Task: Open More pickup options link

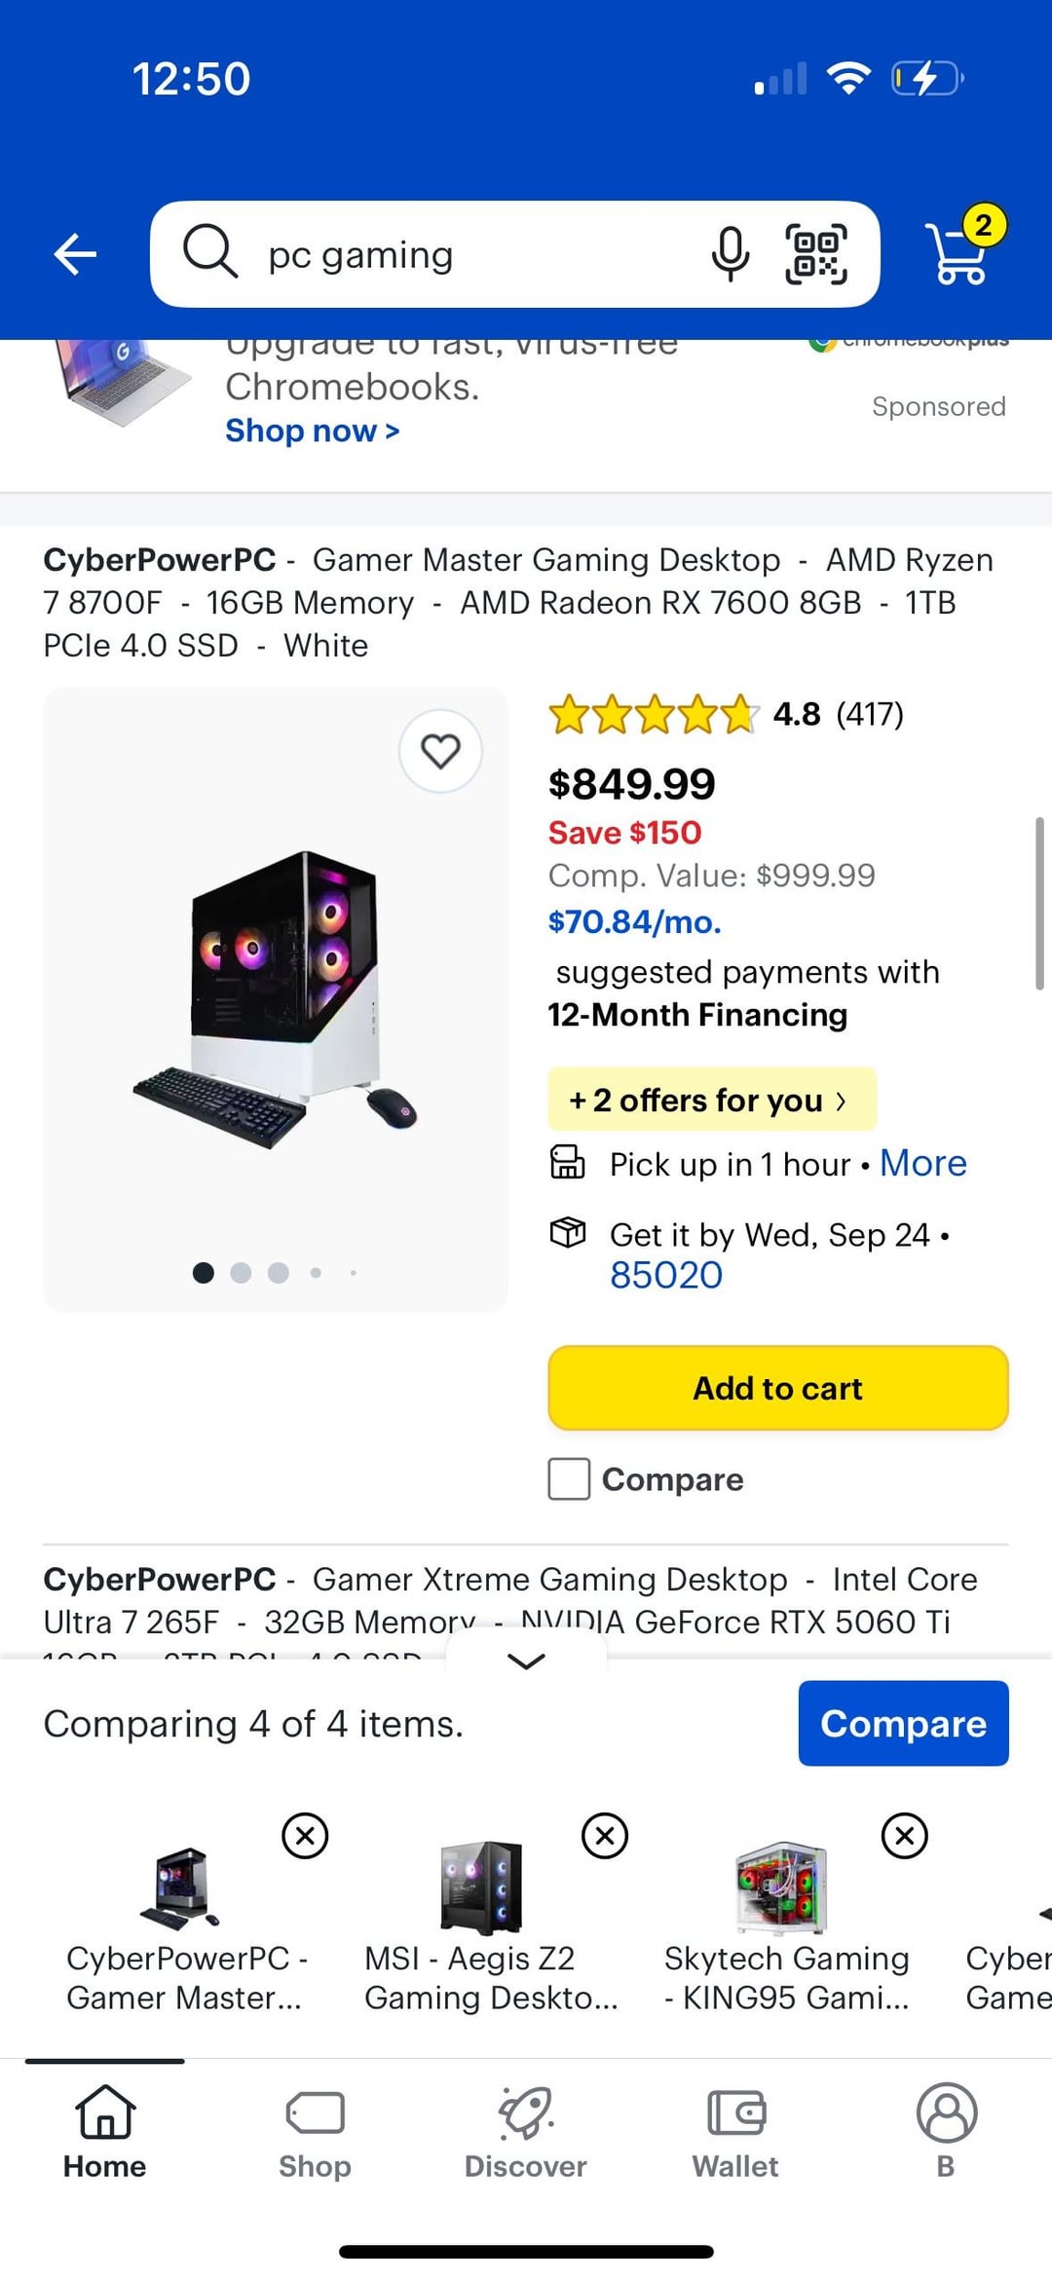Action: point(922,1163)
